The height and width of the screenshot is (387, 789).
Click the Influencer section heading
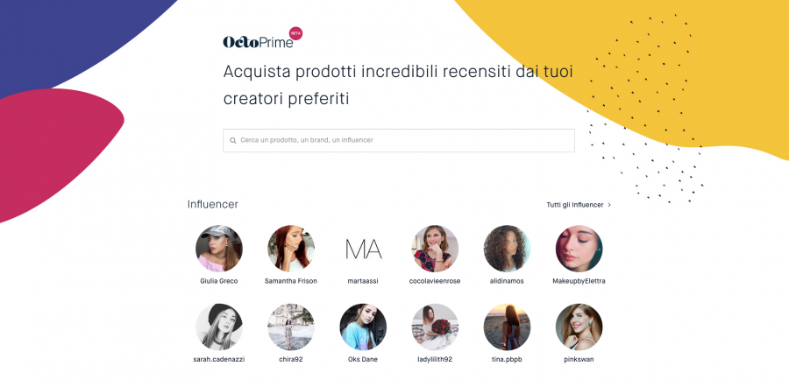tap(213, 205)
